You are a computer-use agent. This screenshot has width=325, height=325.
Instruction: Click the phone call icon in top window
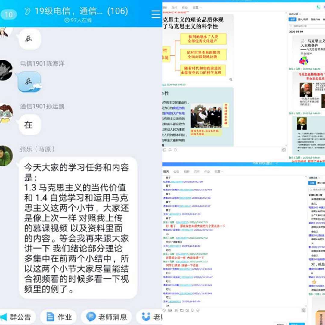click(x=318, y=7)
